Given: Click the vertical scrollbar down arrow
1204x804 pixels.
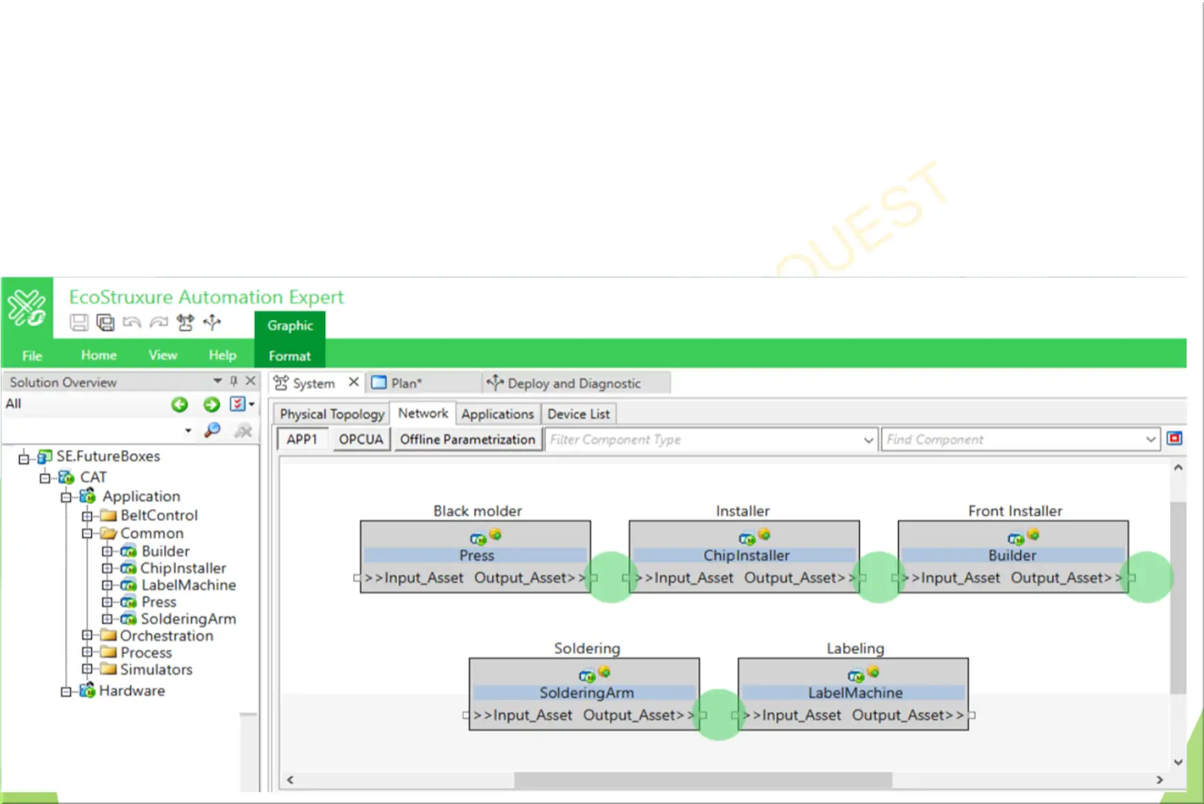Looking at the screenshot, I should coord(1178,762).
